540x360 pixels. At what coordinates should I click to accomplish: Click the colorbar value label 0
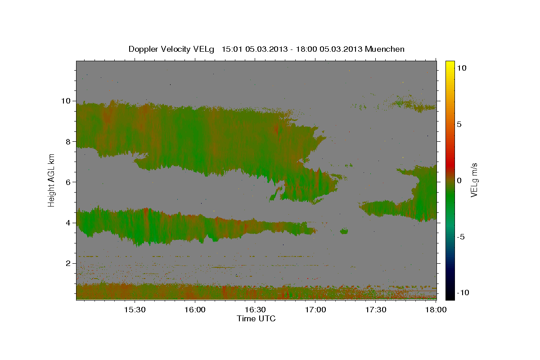coord(459,180)
